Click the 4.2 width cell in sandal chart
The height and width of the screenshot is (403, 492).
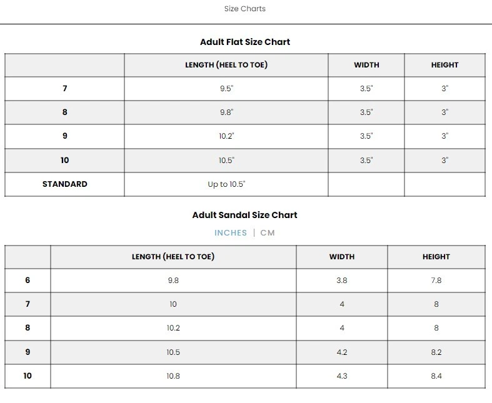click(x=342, y=352)
